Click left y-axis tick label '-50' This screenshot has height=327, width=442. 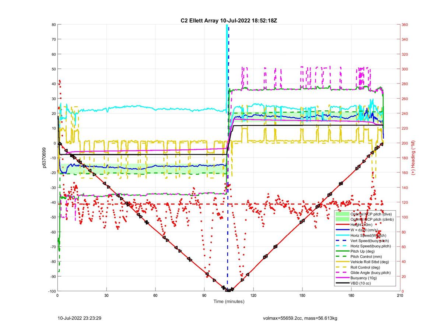click(53, 217)
